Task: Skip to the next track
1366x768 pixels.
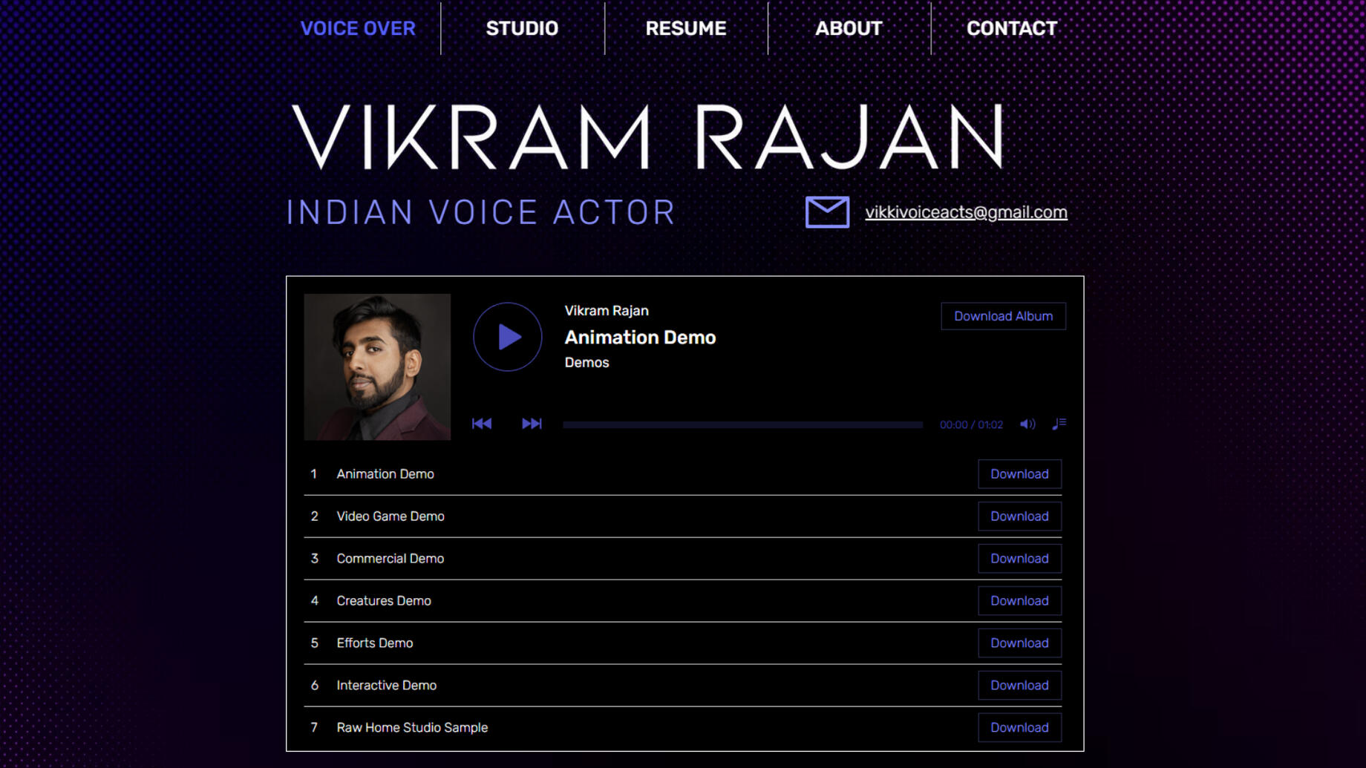Action: (532, 424)
